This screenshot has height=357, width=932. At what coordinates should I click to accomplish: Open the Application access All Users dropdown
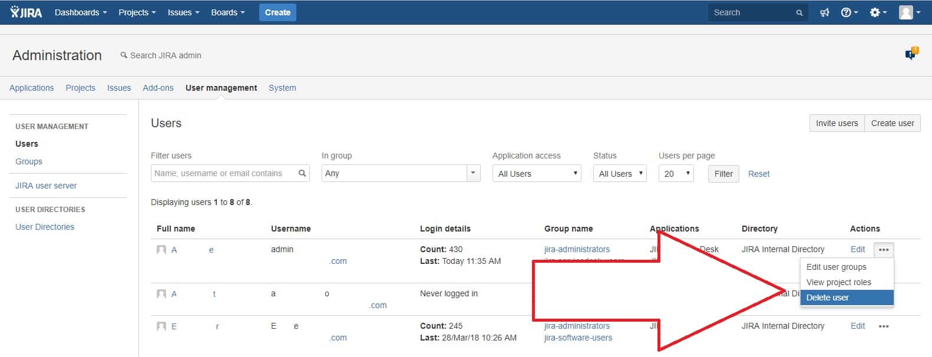[x=537, y=173]
